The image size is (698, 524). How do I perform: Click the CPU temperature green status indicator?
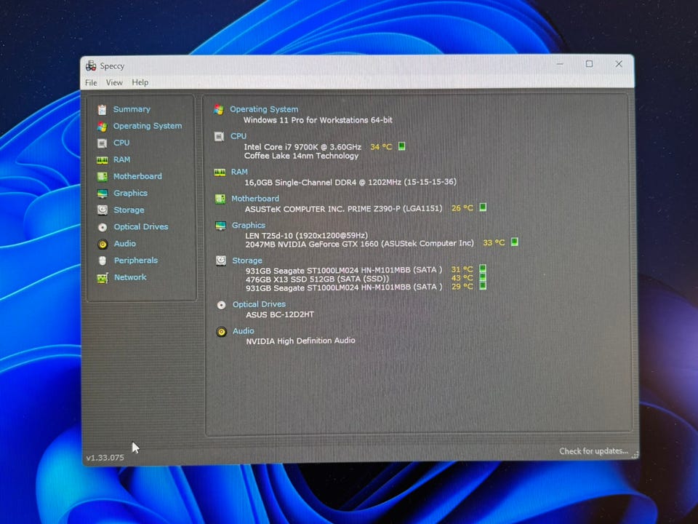coord(401,146)
